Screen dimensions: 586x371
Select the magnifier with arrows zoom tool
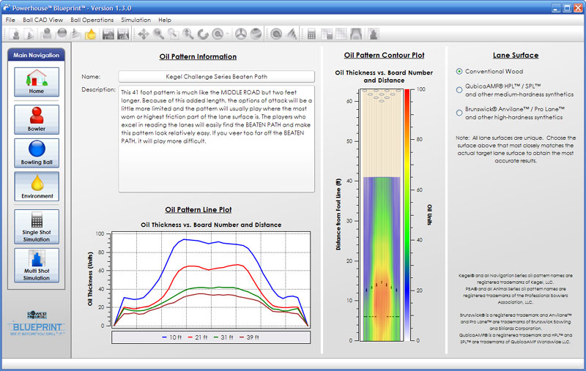coord(188,34)
